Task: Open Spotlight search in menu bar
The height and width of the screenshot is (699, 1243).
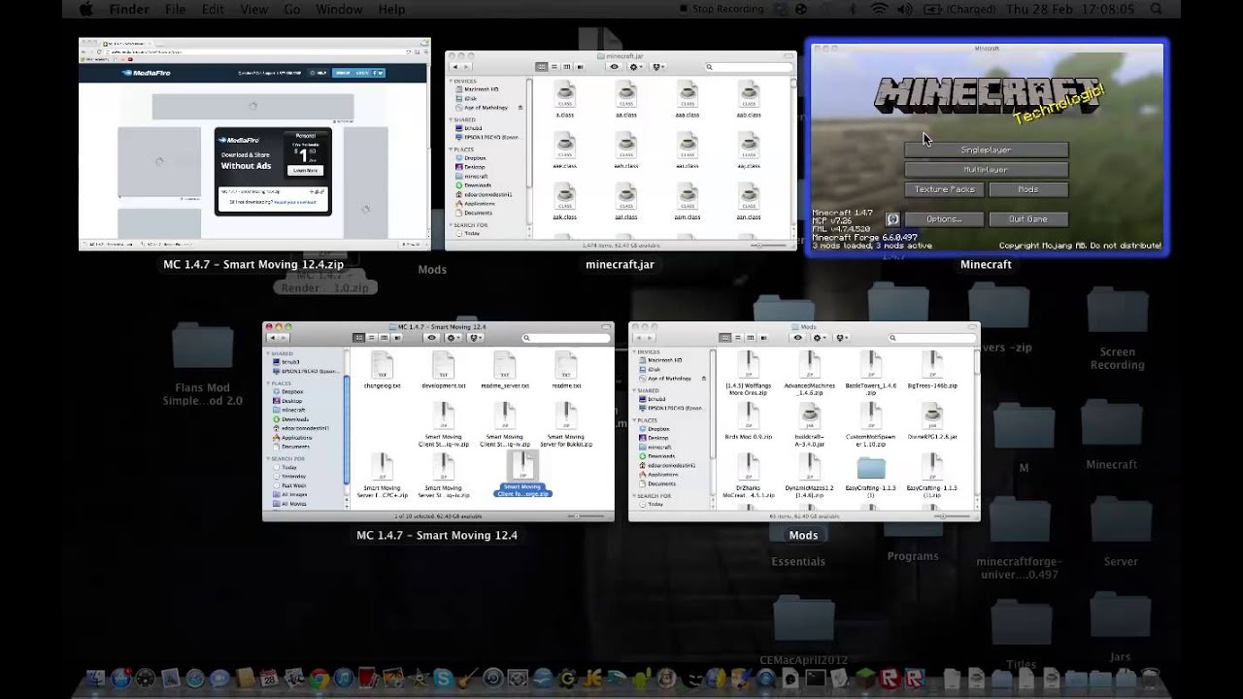Action: pyautogui.click(x=1156, y=10)
